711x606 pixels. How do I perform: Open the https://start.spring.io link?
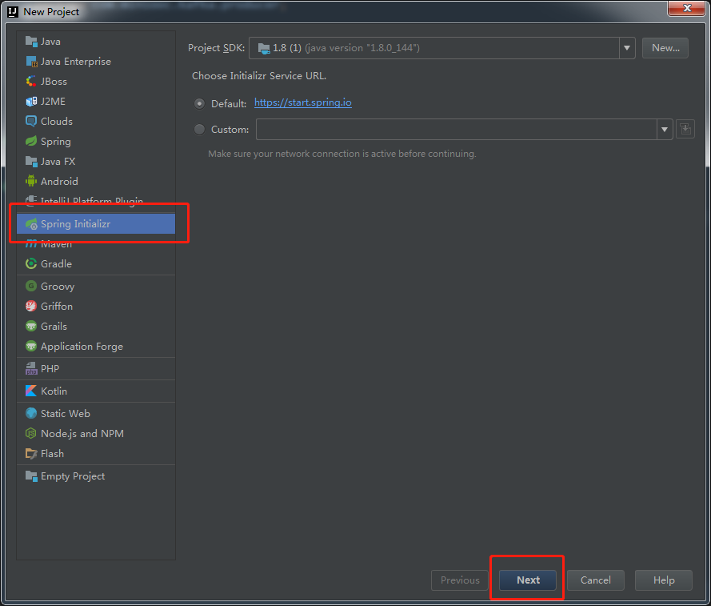[303, 102]
